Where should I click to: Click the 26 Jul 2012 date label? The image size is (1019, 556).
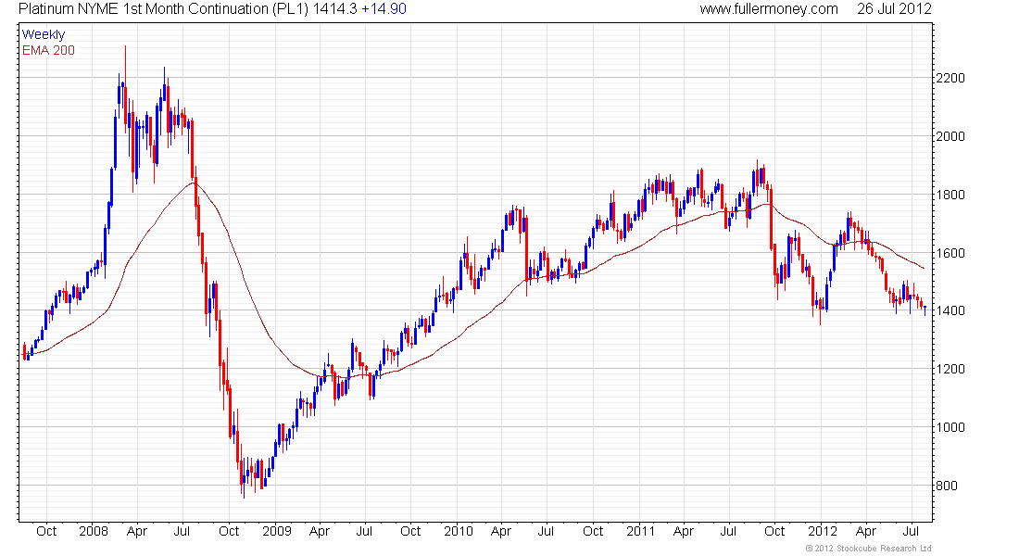pos(894,9)
